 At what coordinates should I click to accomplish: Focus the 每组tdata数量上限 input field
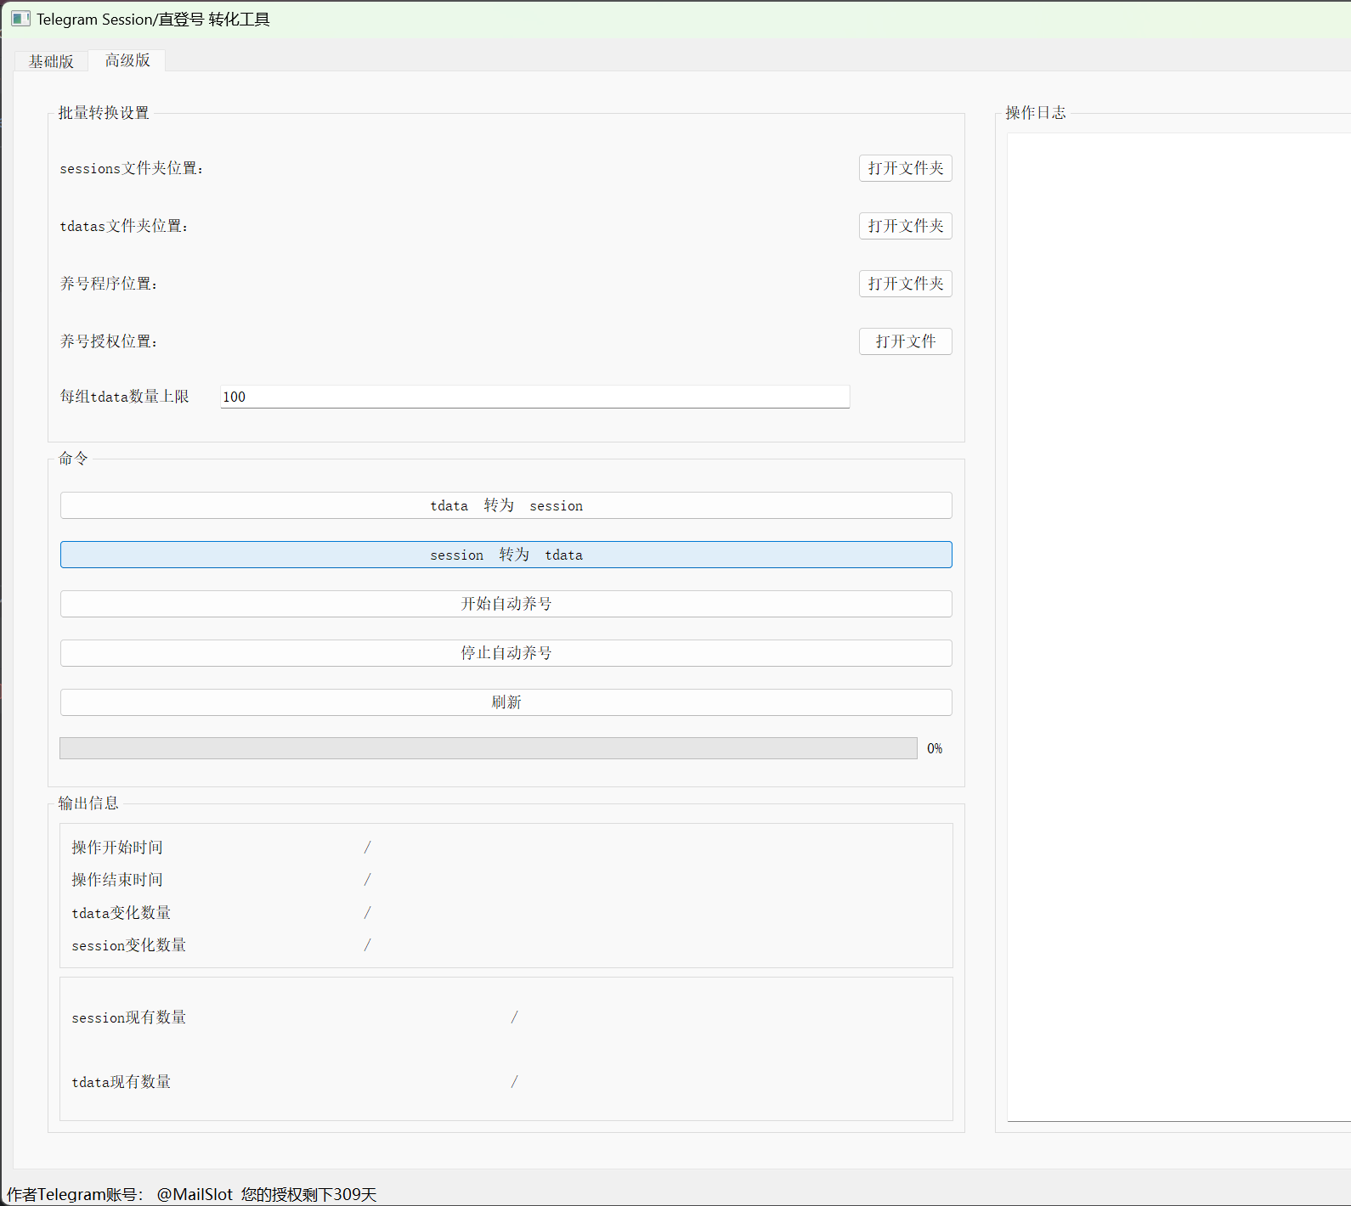(x=534, y=397)
